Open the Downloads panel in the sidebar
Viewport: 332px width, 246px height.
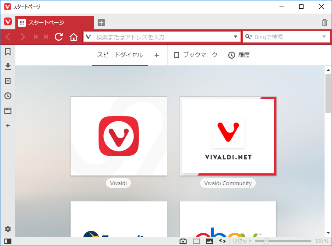8,67
